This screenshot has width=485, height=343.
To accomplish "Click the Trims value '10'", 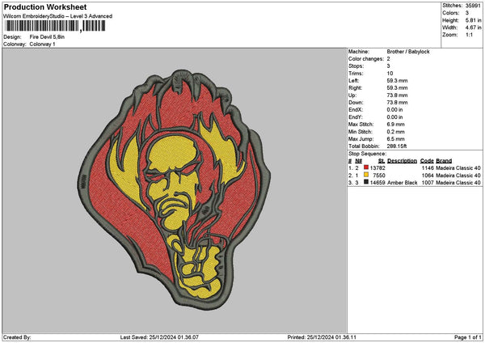I will point(390,74).
